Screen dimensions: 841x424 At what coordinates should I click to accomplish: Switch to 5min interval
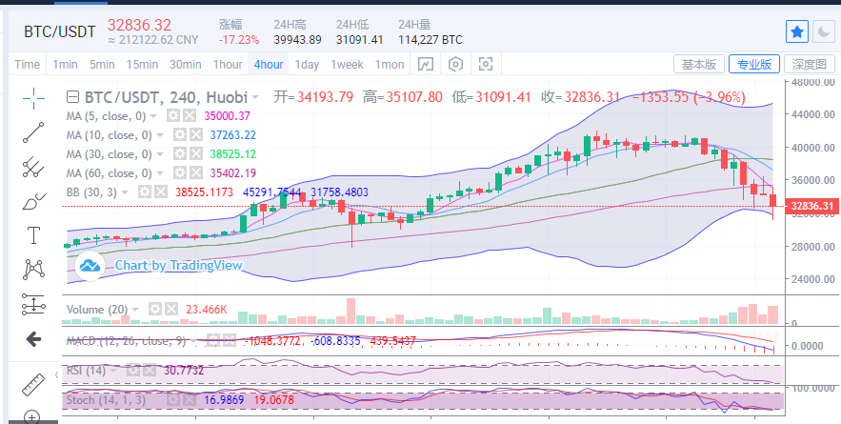click(102, 65)
